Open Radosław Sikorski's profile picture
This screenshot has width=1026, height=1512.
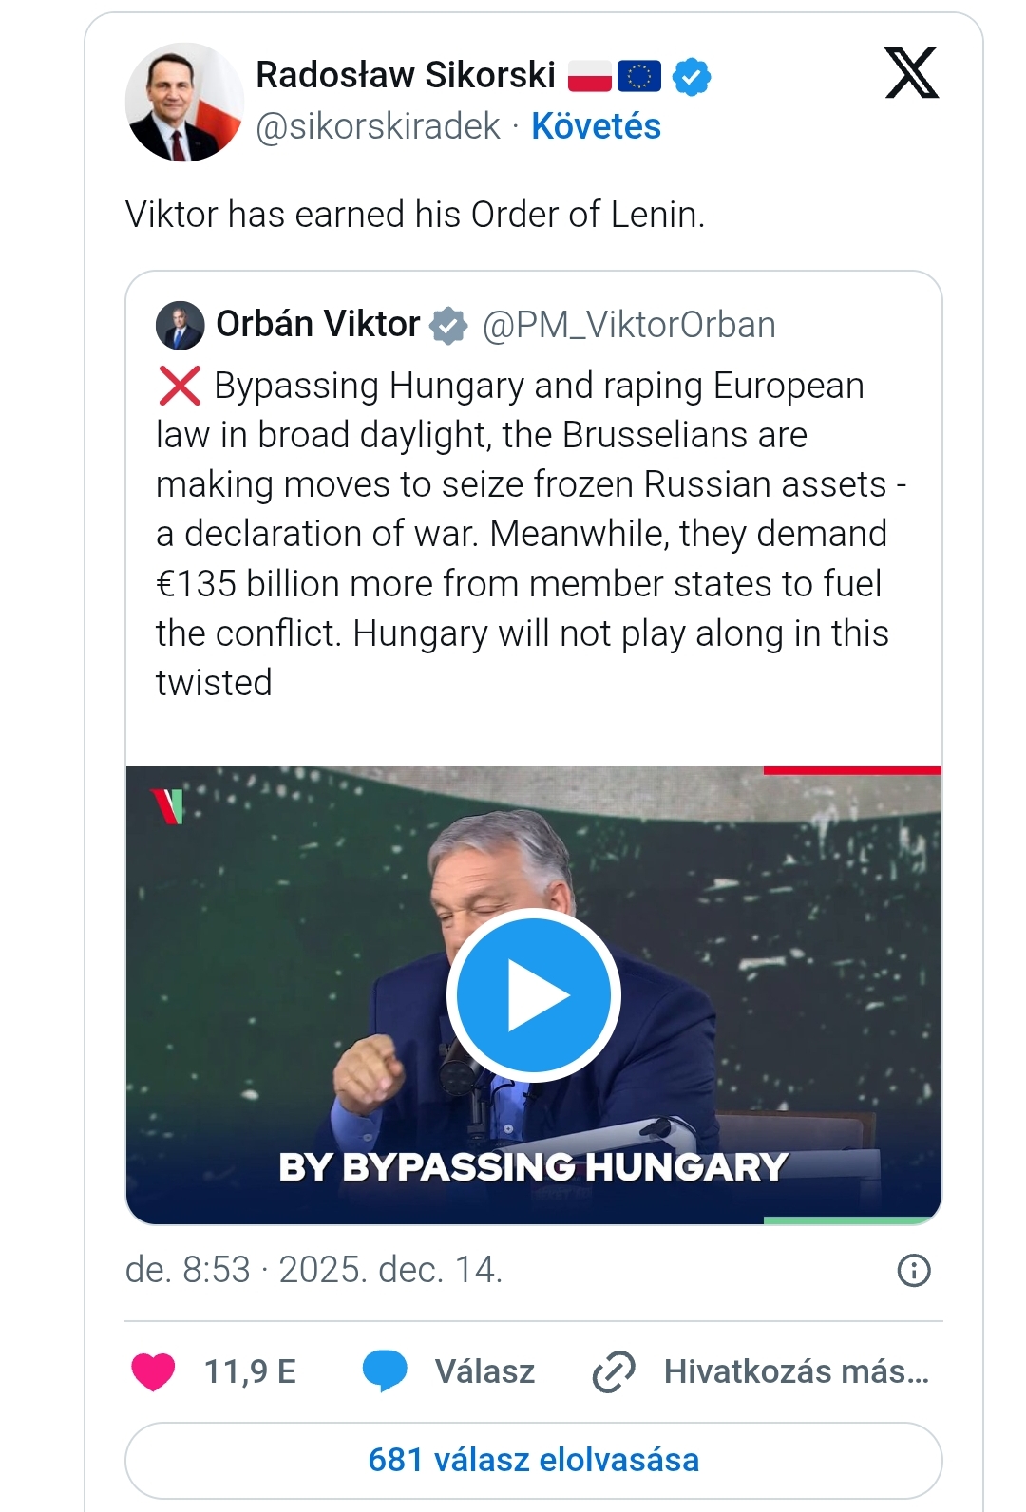(x=184, y=103)
